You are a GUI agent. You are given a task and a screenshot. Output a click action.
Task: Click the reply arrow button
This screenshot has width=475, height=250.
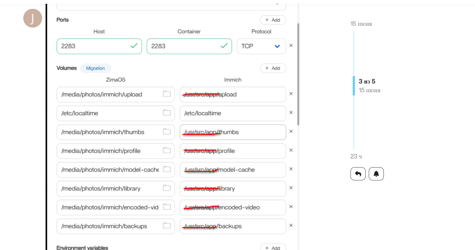(358, 174)
